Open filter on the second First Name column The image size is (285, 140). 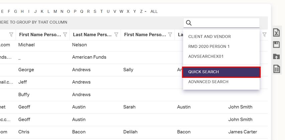pyautogui.click(x=170, y=34)
